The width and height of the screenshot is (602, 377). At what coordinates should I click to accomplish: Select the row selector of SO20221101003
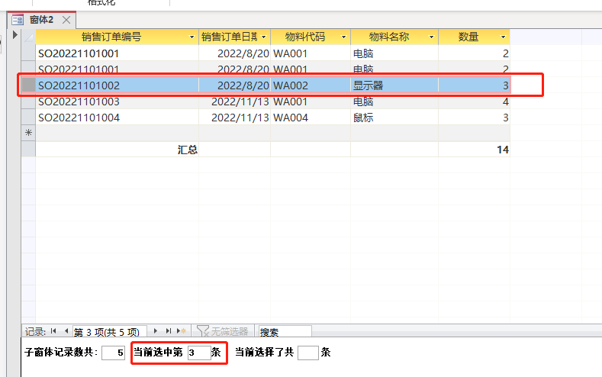pos(29,101)
